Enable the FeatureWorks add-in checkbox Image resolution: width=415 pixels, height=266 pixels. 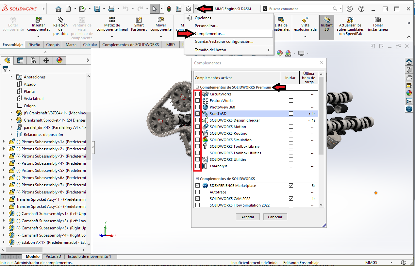pyautogui.click(x=197, y=101)
